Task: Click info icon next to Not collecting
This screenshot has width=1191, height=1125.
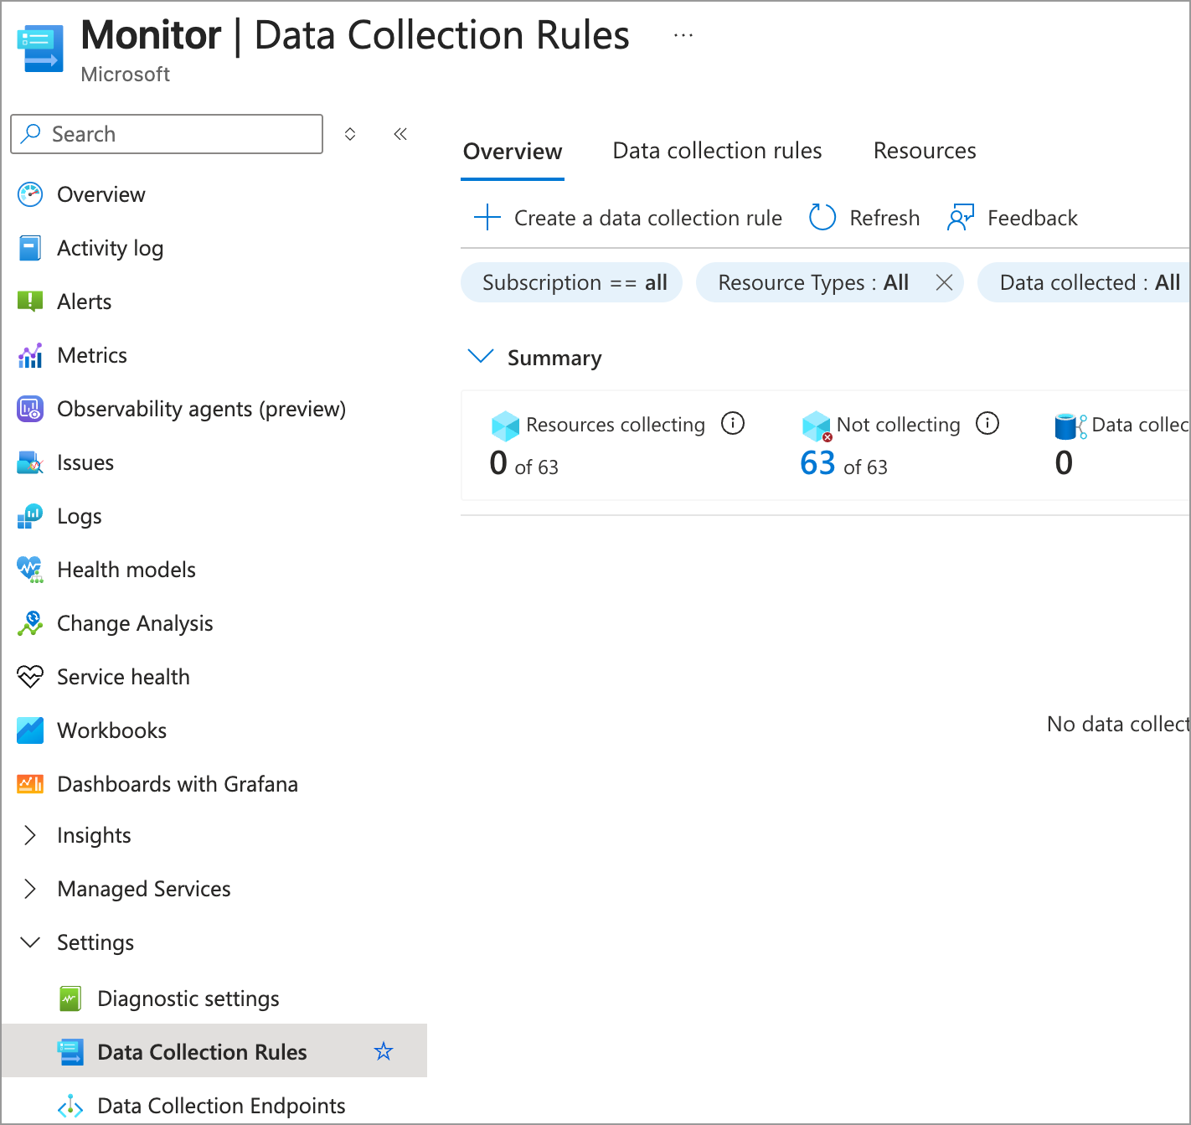Action: (987, 423)
